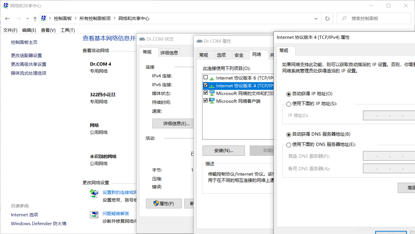This screenshot has height=234, width=415.
Task: Open the 工具(T) menu
Action: click(67, 30)
